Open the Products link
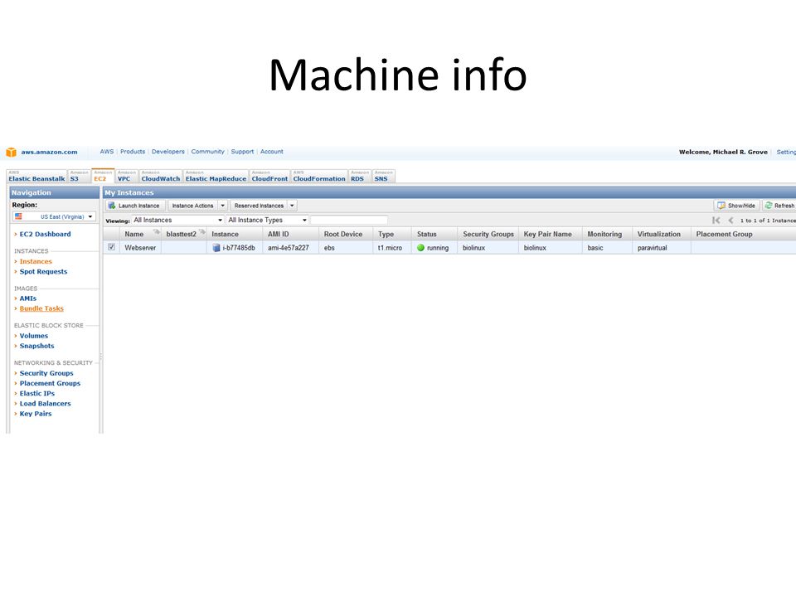Viewport: 796px width, 597px height. [133, 152]
